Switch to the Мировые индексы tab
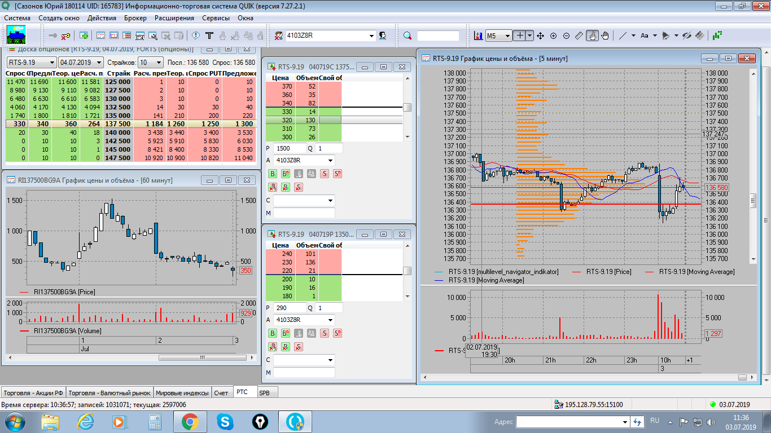The width and height of the screenshot is (771, 433). click(182, 393)
